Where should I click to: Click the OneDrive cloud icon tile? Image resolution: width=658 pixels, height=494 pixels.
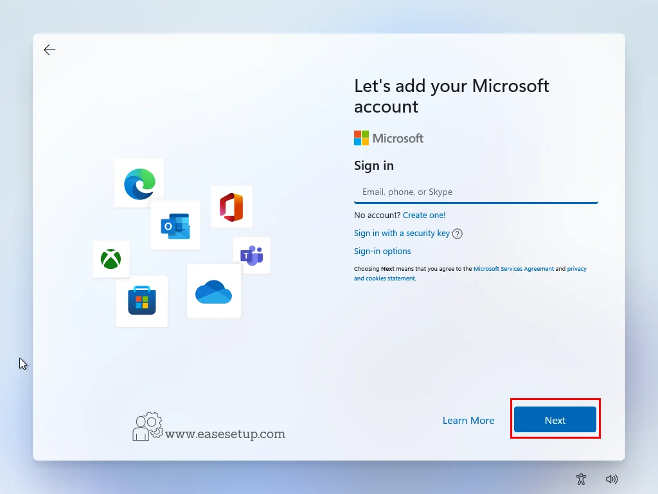[x=213, y=291]
